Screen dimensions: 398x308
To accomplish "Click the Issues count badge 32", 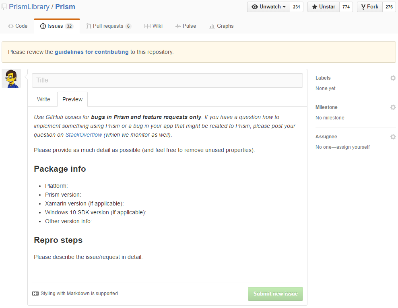I will pyautogui.click(x=69, y=26).
